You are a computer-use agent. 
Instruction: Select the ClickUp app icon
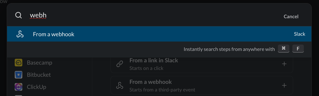point(19,87)
